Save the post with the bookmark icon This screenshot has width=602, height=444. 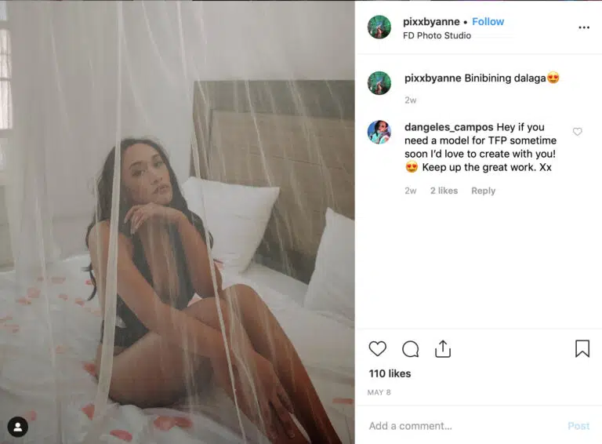(x=582, y=348)
